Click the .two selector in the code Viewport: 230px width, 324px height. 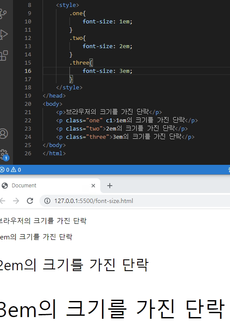(76, 38)
